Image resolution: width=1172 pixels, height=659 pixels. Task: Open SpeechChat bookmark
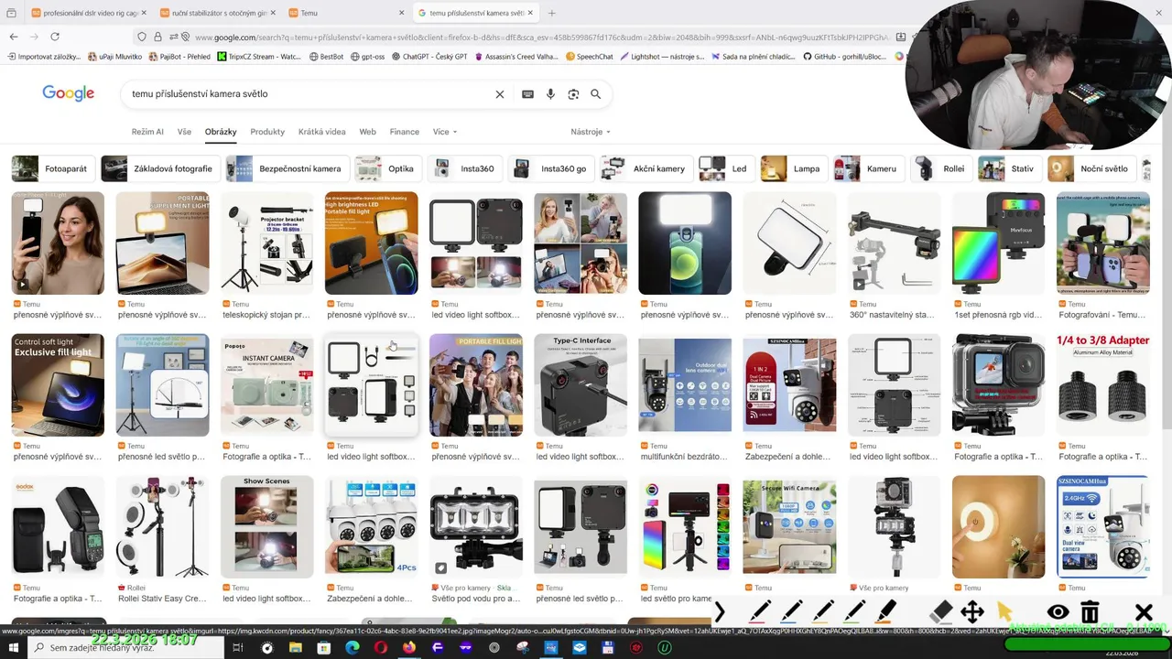pos(589,56)
